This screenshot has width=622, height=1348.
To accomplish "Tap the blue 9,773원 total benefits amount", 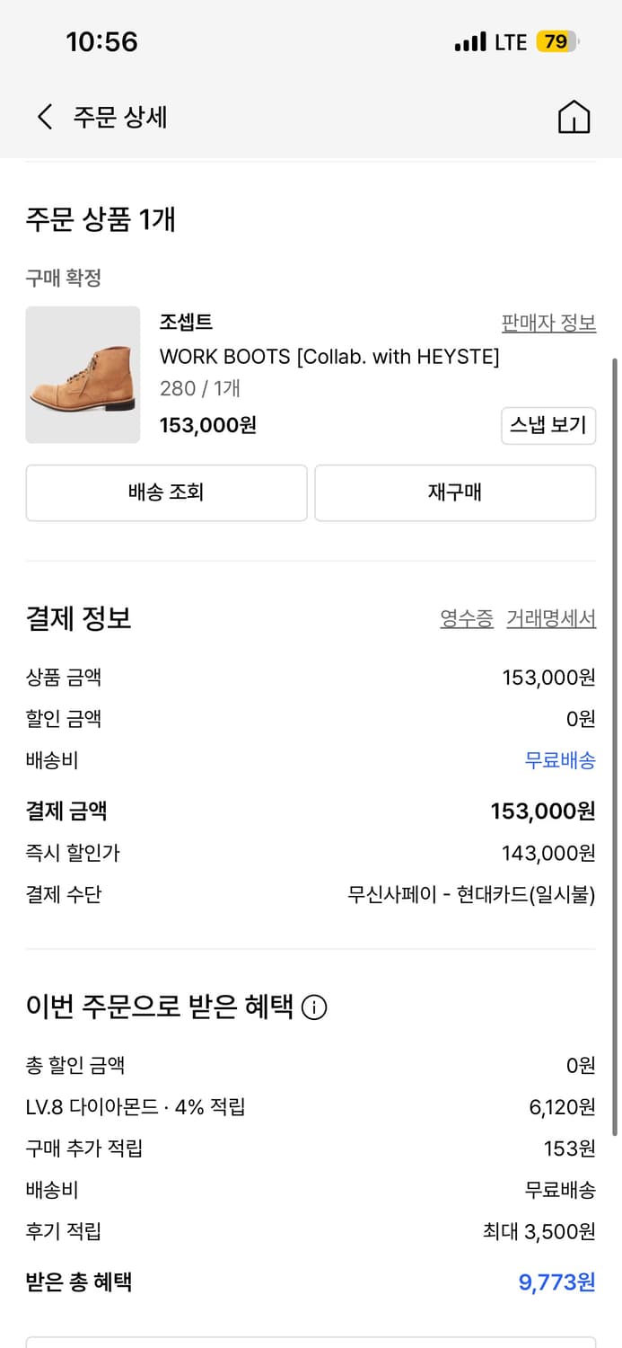I will click(557, 1282).
